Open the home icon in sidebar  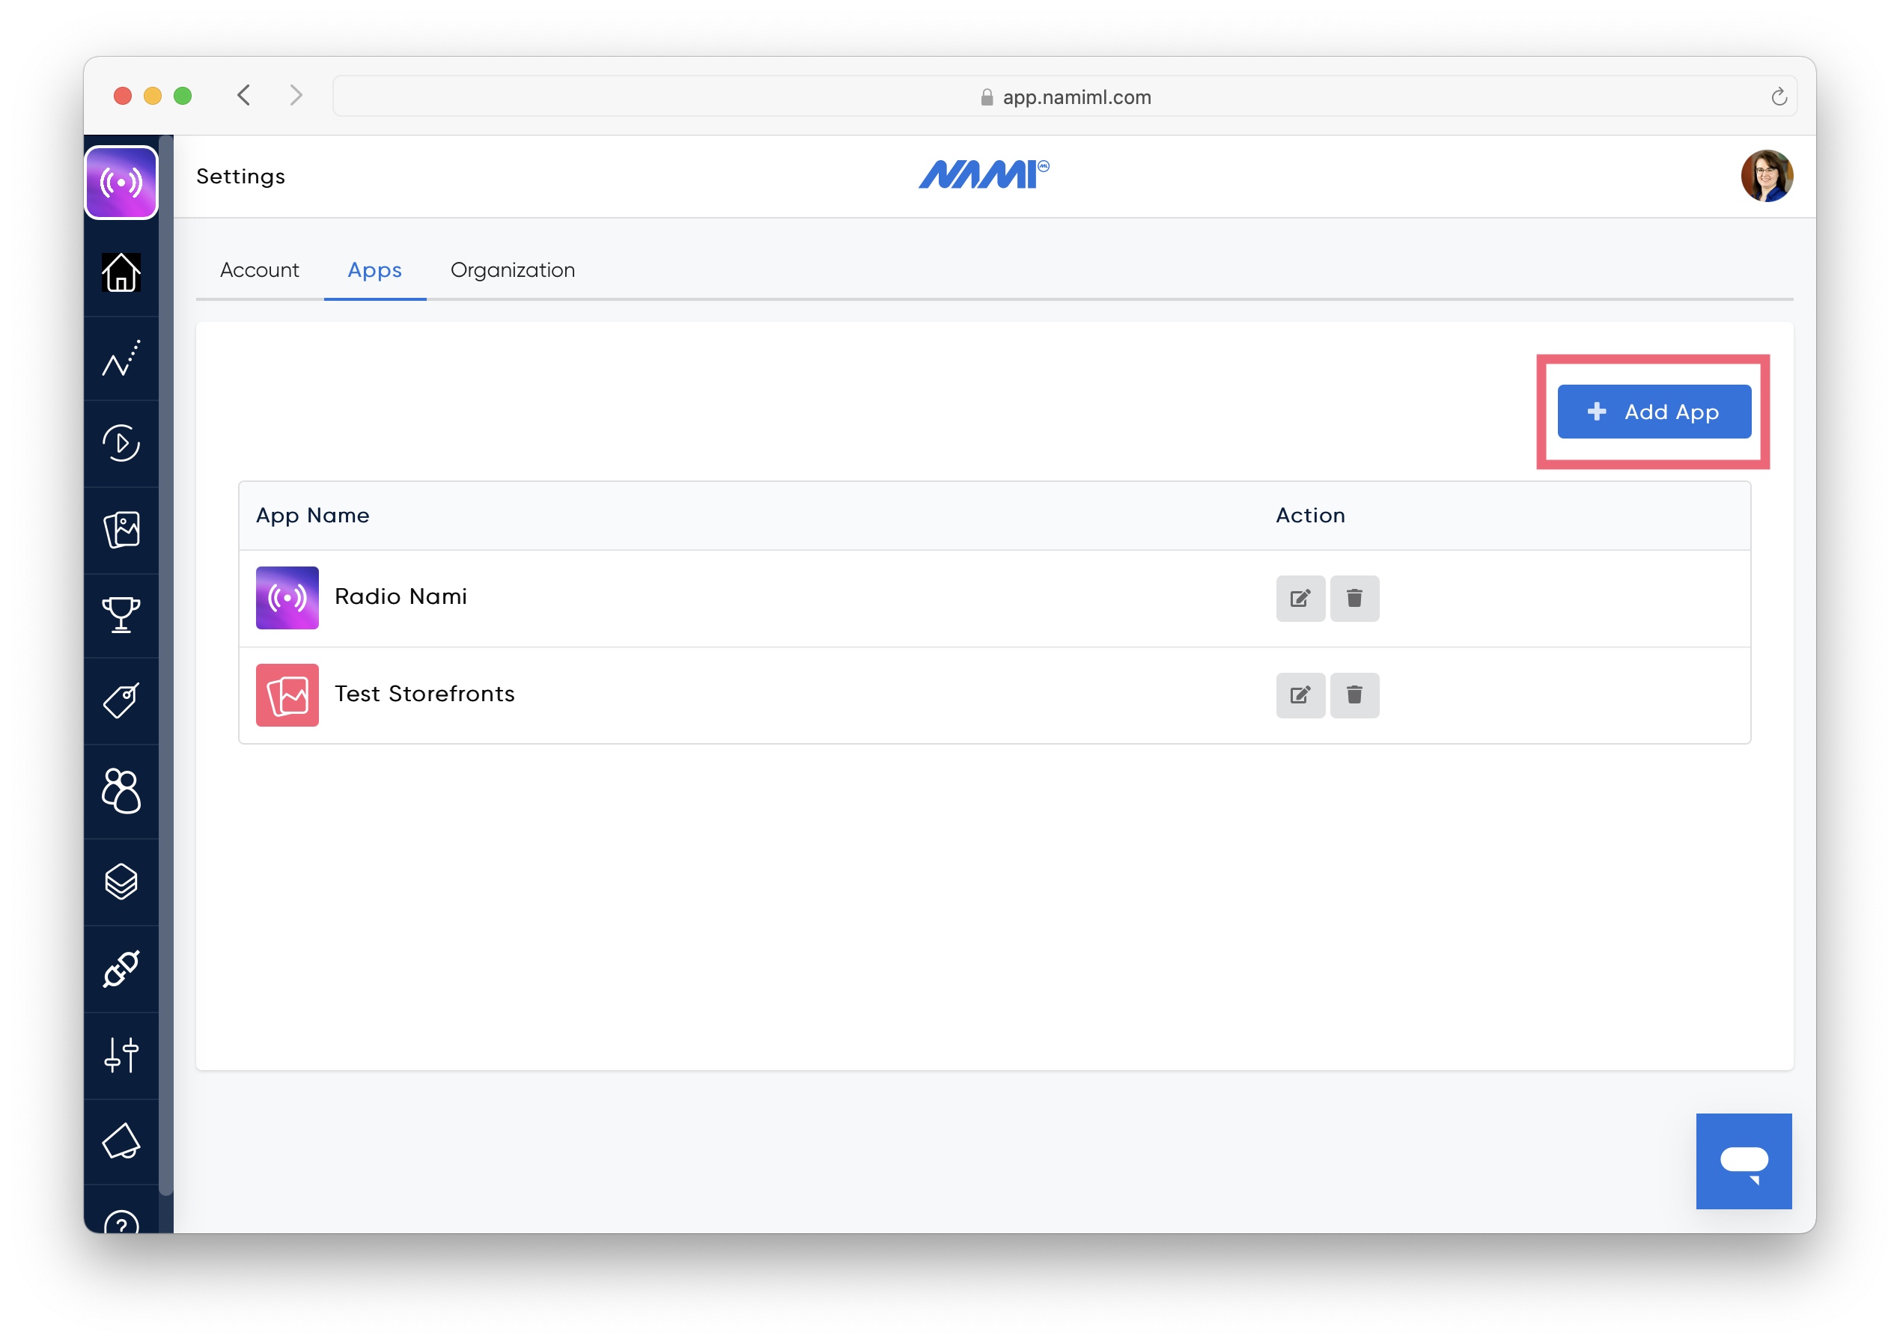pos(121,272)
